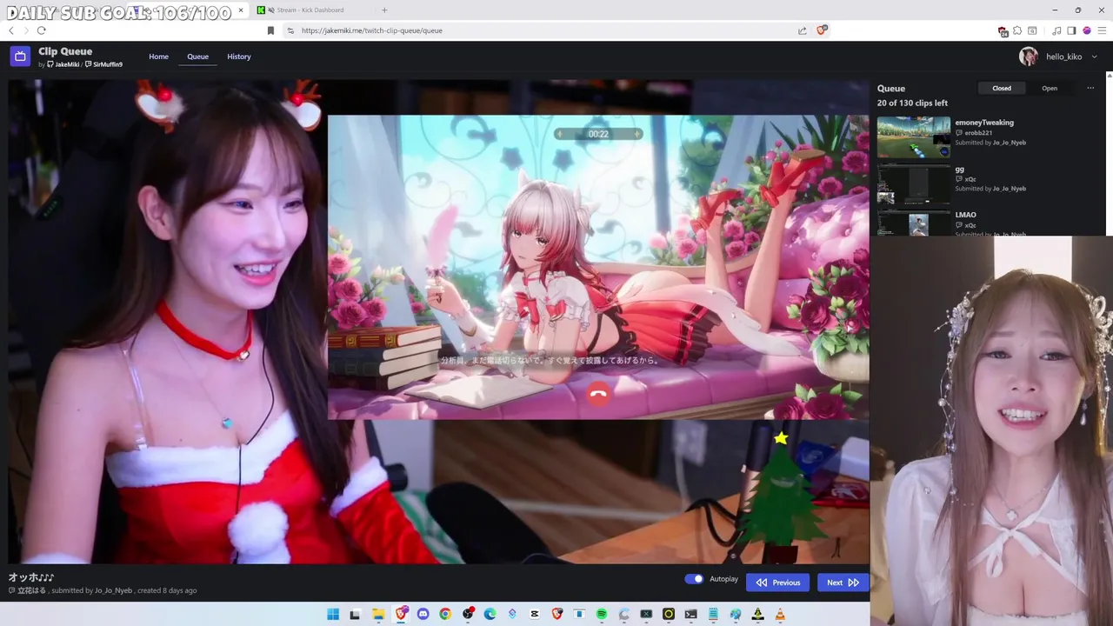Click the share page icon
The image size is (1113, 626).
click(x=802, y=30)
